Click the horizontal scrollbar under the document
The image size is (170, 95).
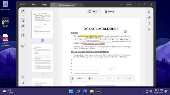point(101,86)
